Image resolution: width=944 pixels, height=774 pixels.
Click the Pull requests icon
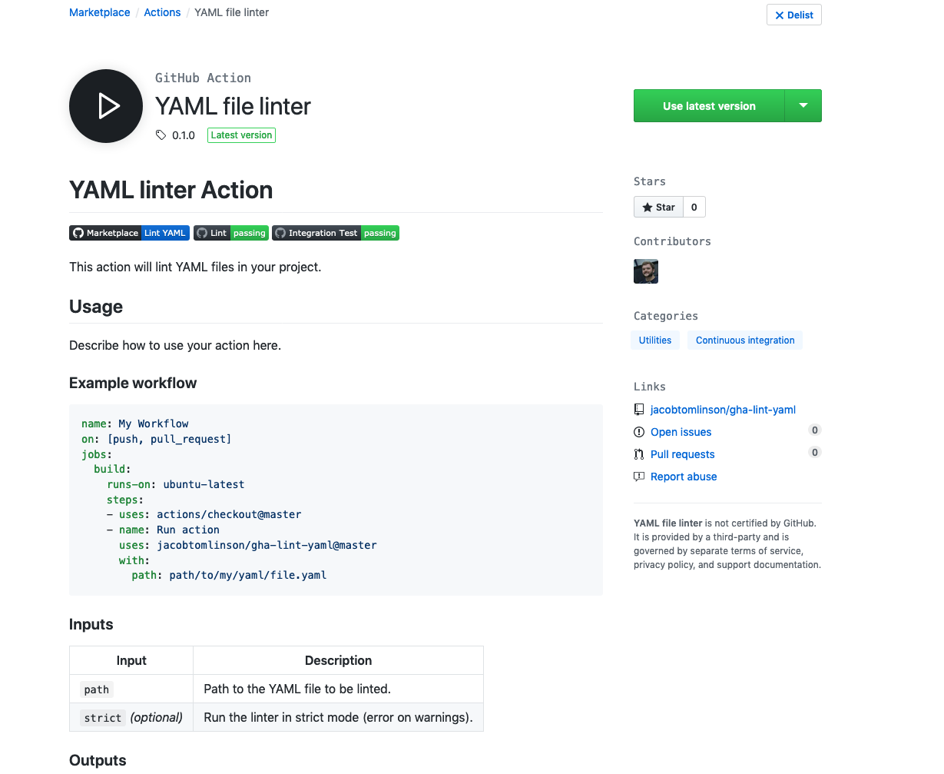[639, 454]
